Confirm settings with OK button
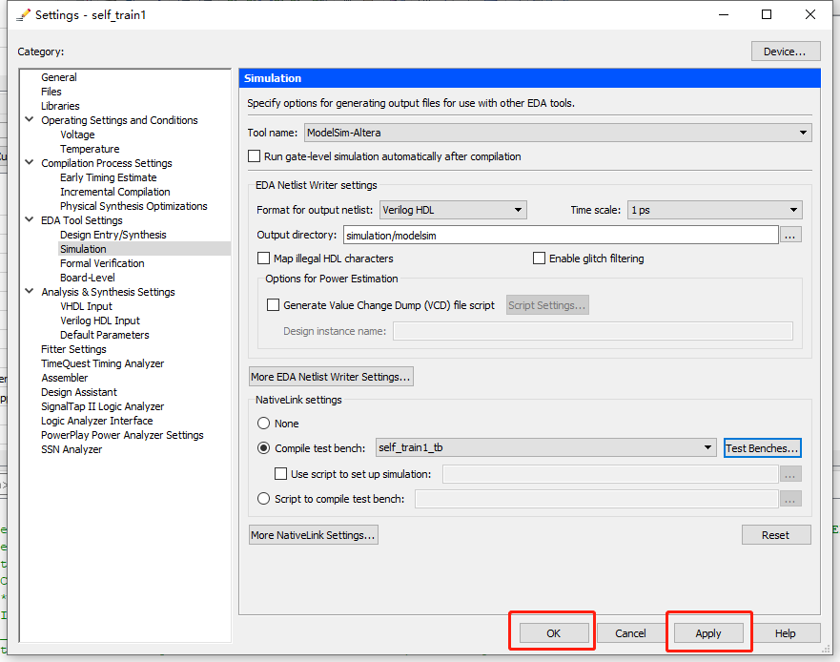The width and height of the screenshot is (840, 662). point(554,633)
